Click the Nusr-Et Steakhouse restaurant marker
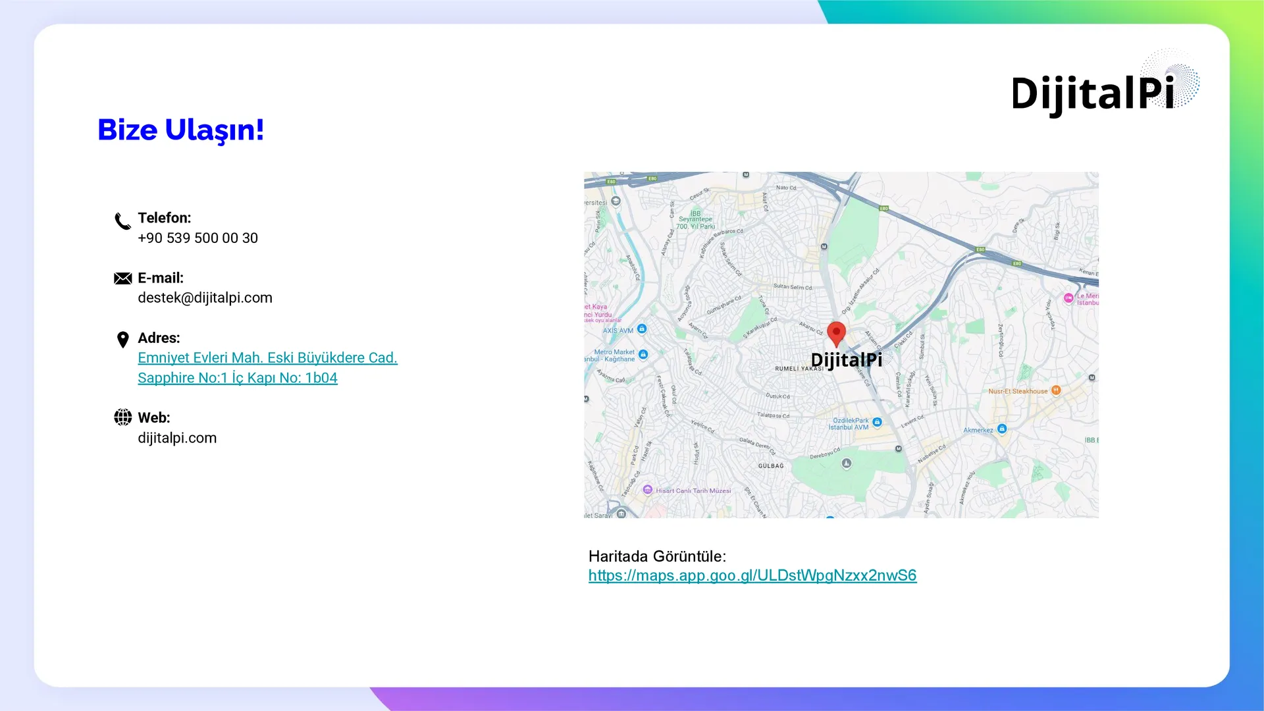 click(1056, 390)
